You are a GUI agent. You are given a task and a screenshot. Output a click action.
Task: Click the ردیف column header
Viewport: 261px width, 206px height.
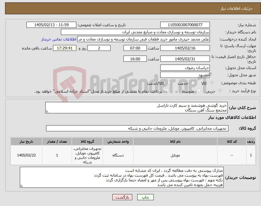251,141
